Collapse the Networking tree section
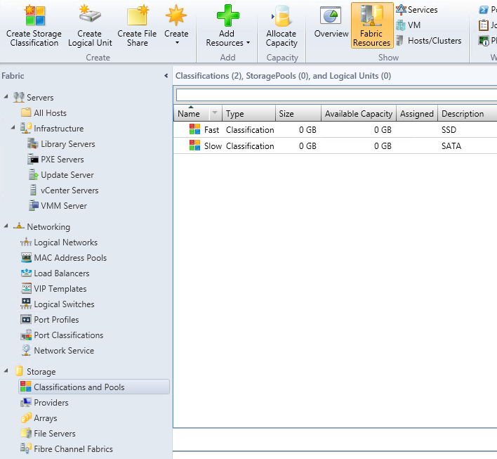 [x=6, y=226]
